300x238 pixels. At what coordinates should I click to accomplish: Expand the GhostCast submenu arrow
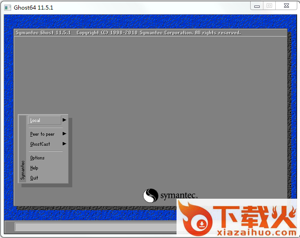tap(64, 143)
